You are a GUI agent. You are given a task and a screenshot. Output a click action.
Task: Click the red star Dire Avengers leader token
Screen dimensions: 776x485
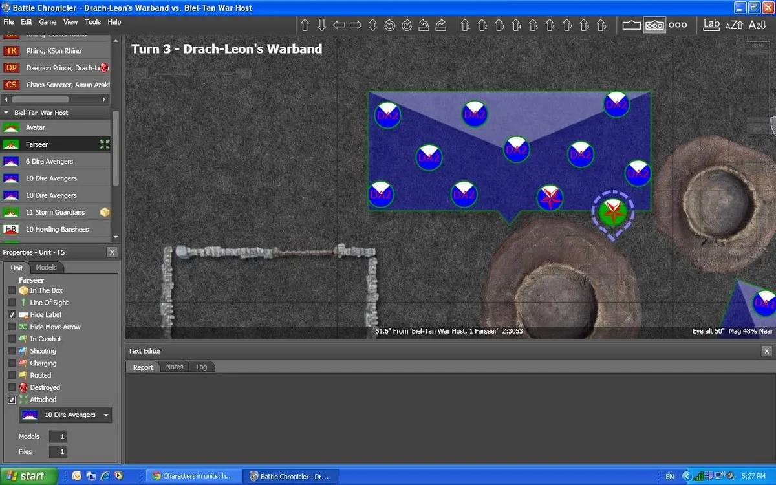click(550, 197)
